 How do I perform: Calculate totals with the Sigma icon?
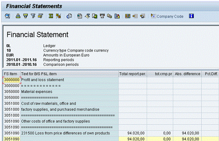tap(51, 16)
